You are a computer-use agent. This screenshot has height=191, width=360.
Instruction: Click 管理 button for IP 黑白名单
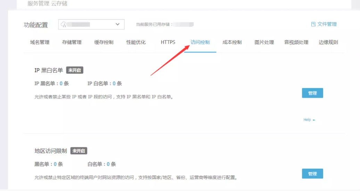(x=312, y=93)
